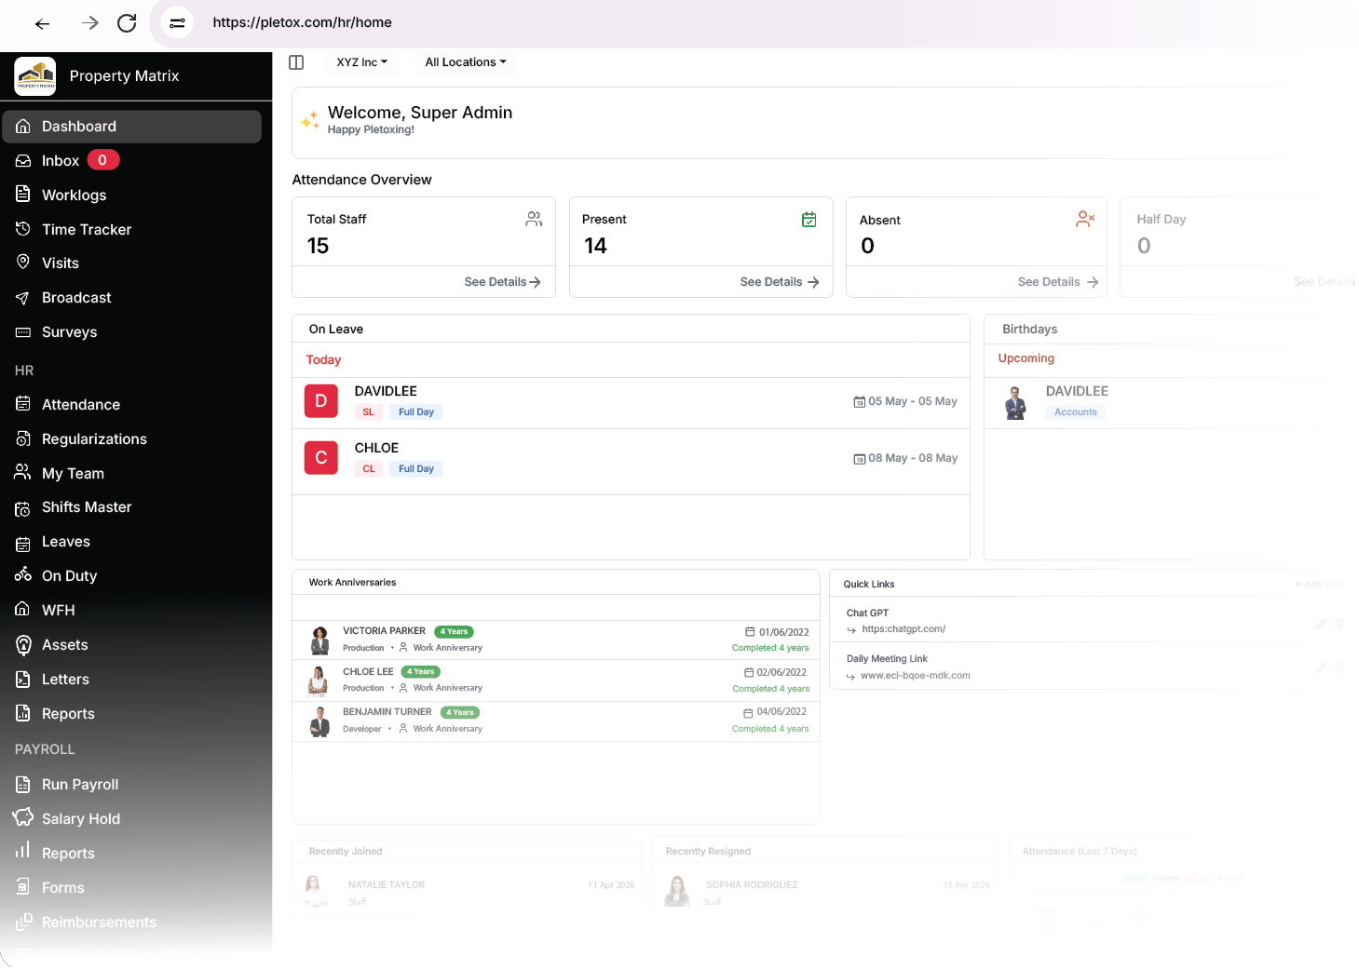Click the Surveys sidebar icon

(x=23, y=332)
